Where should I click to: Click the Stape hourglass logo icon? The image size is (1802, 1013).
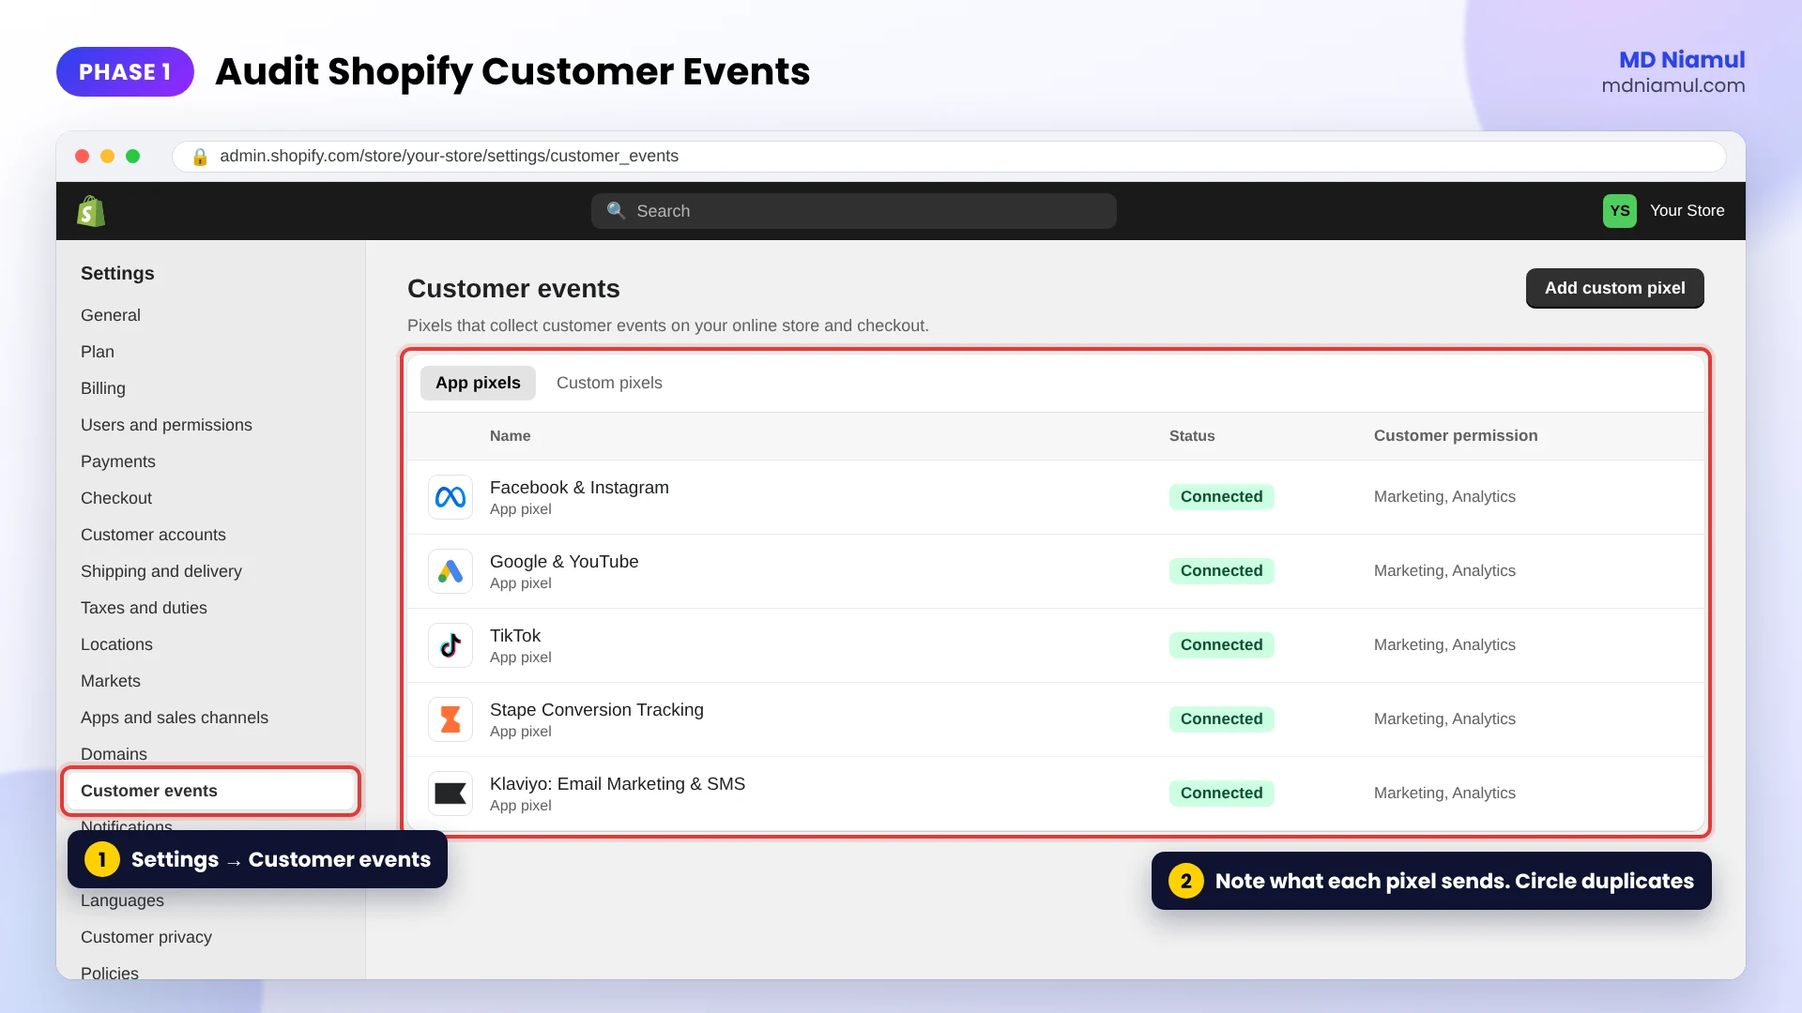pyautogui.click(x=450, y=719)
